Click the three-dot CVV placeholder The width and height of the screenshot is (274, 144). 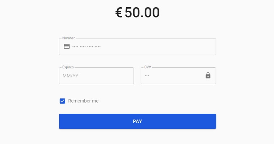point(147,76)
